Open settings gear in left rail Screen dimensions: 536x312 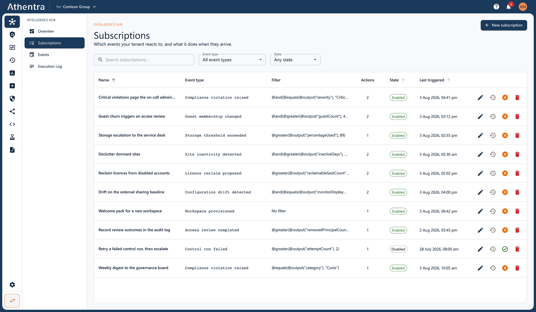(x=12, y=285)
